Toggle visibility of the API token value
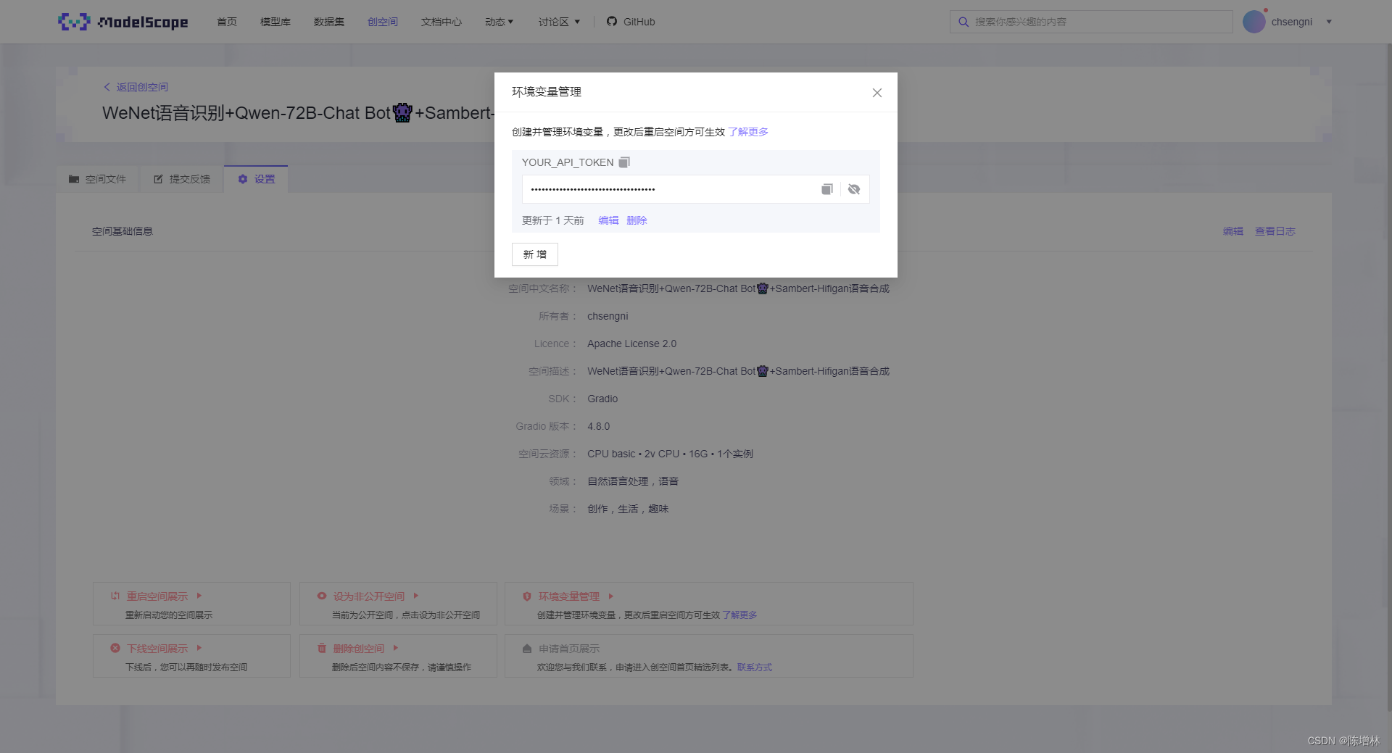The image size is (1392, 753). coord(854,189)
